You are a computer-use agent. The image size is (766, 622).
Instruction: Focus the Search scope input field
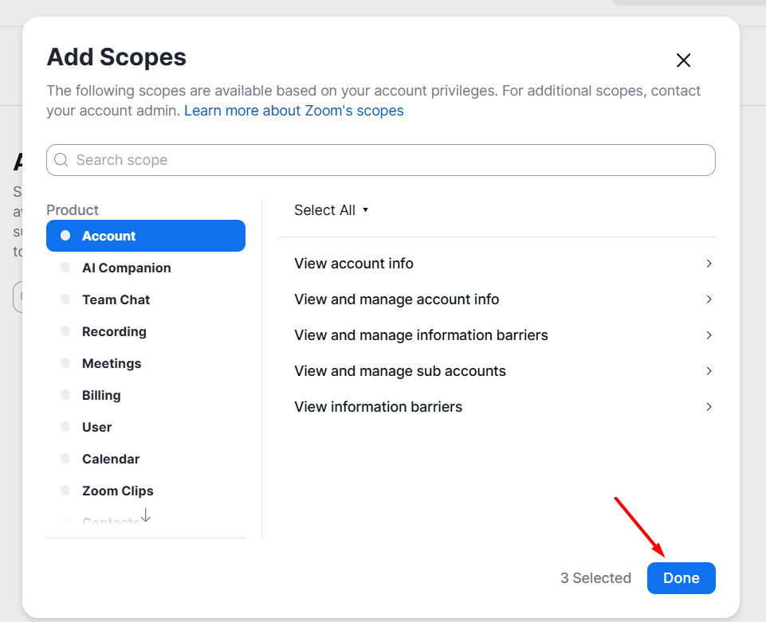pos(391,160)
